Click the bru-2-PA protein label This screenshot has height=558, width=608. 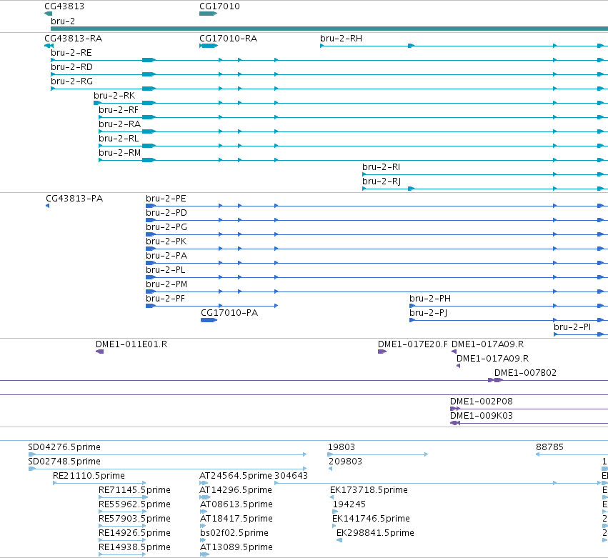[x=166, y=256]
